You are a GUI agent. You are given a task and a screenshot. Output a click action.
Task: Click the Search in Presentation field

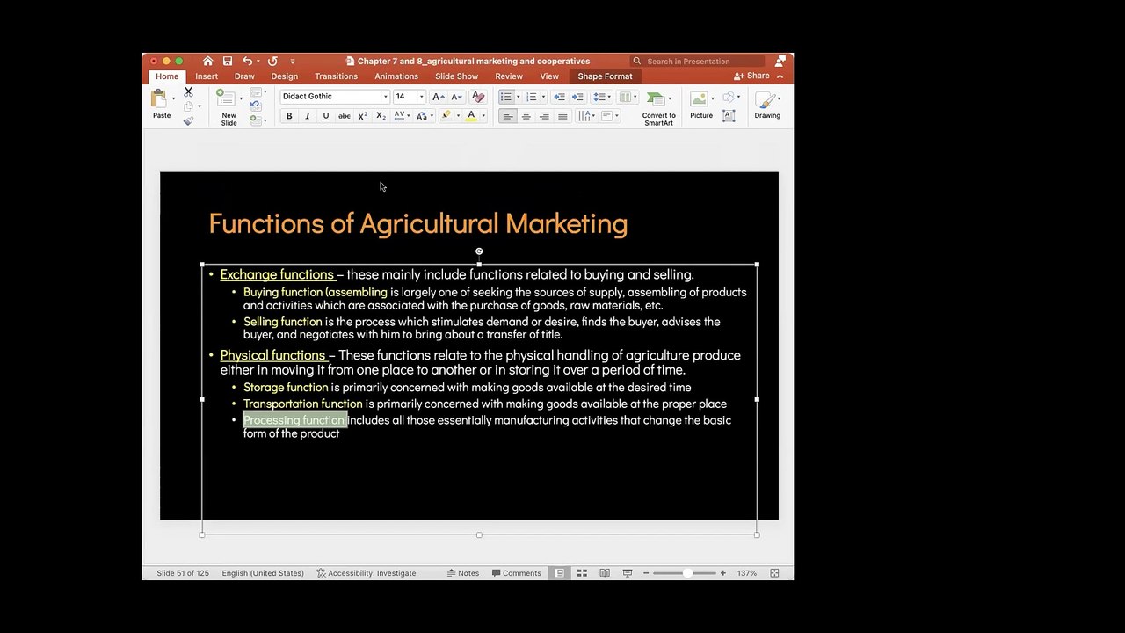click(x=697, y=62)
